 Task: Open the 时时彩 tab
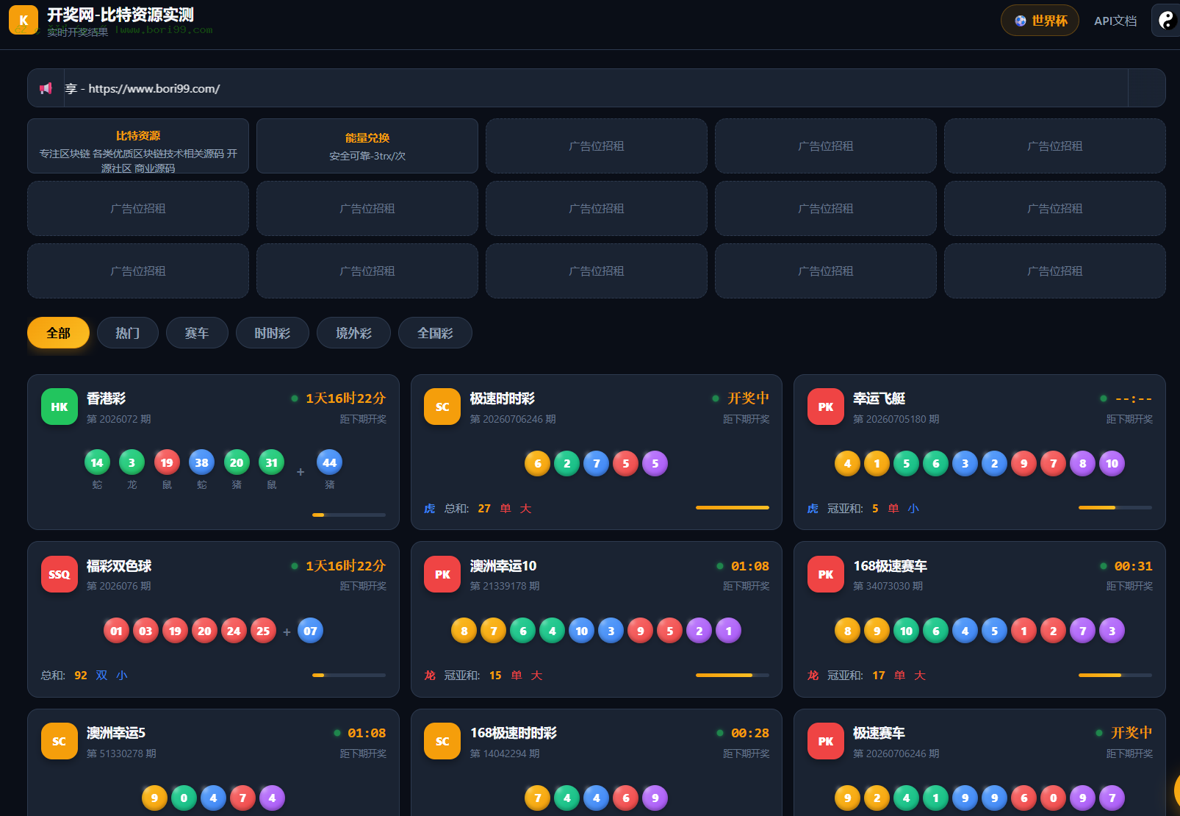pyautogui.click(x=273, y=333)
